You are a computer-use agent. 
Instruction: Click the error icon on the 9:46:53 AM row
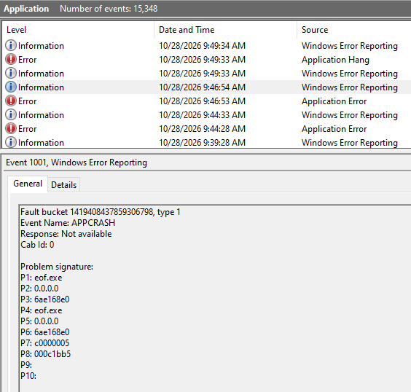[x=11, y=101]
